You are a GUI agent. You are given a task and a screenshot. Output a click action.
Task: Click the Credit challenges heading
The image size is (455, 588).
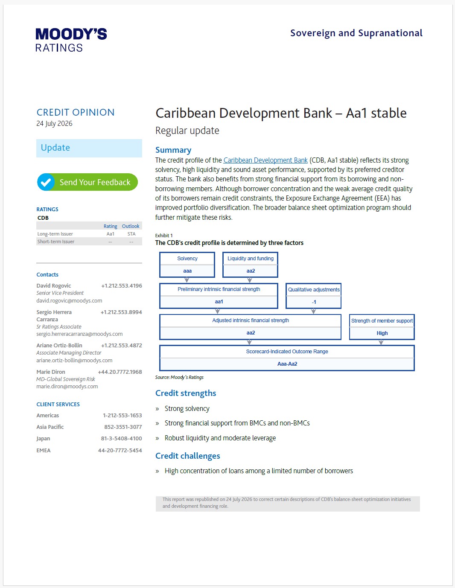pos(188,456)
